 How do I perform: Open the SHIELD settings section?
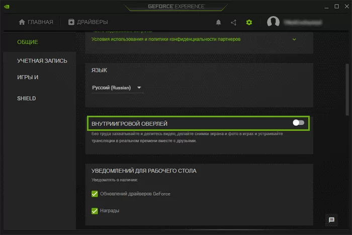tap(27, 98)
